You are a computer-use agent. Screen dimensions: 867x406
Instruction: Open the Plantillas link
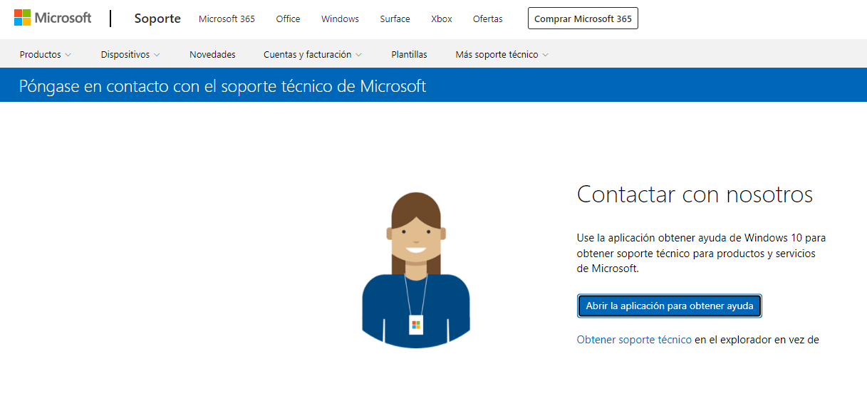coord(409,54)
